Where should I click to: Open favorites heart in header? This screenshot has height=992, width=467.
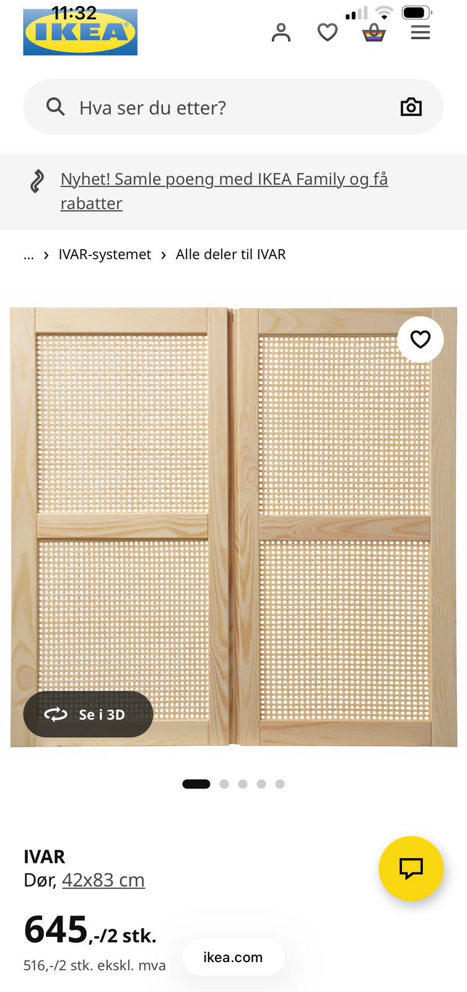[x=328, y=32]
